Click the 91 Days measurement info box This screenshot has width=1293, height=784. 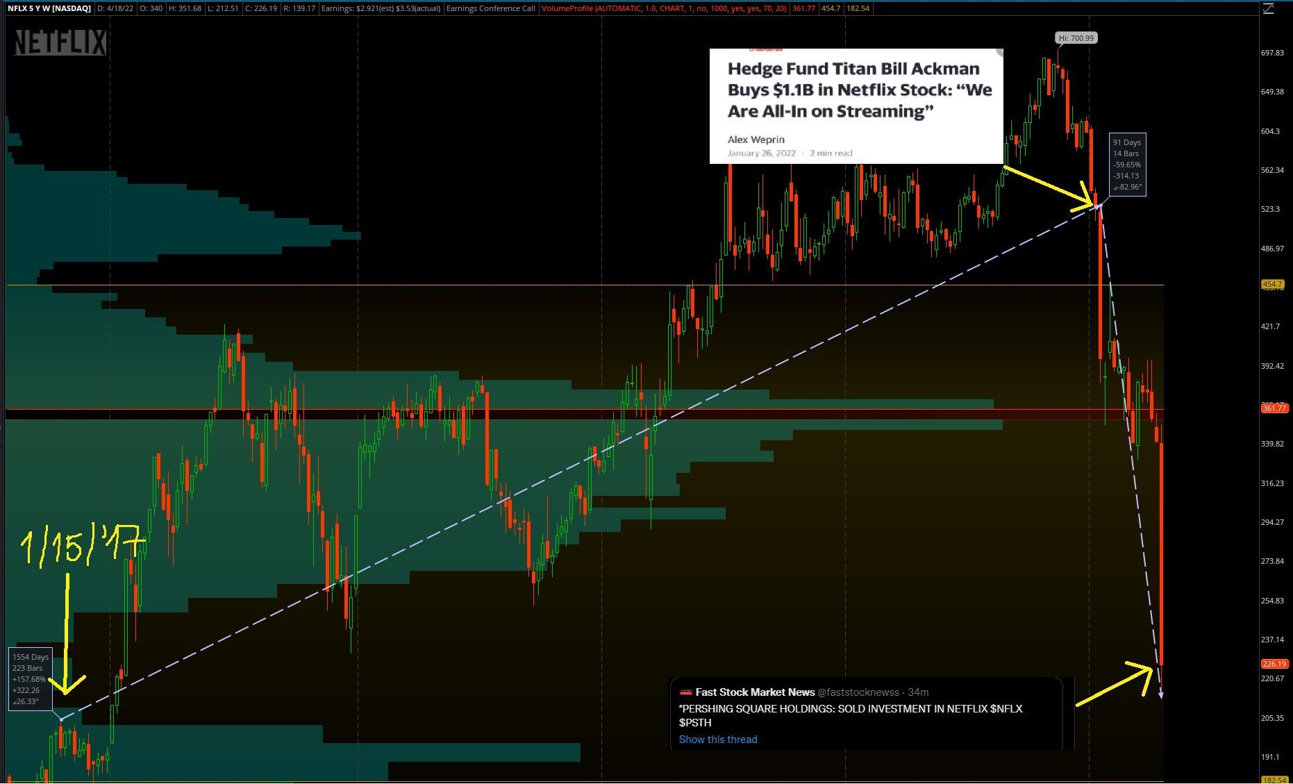pyautogui.click(x=1126, y=165)
